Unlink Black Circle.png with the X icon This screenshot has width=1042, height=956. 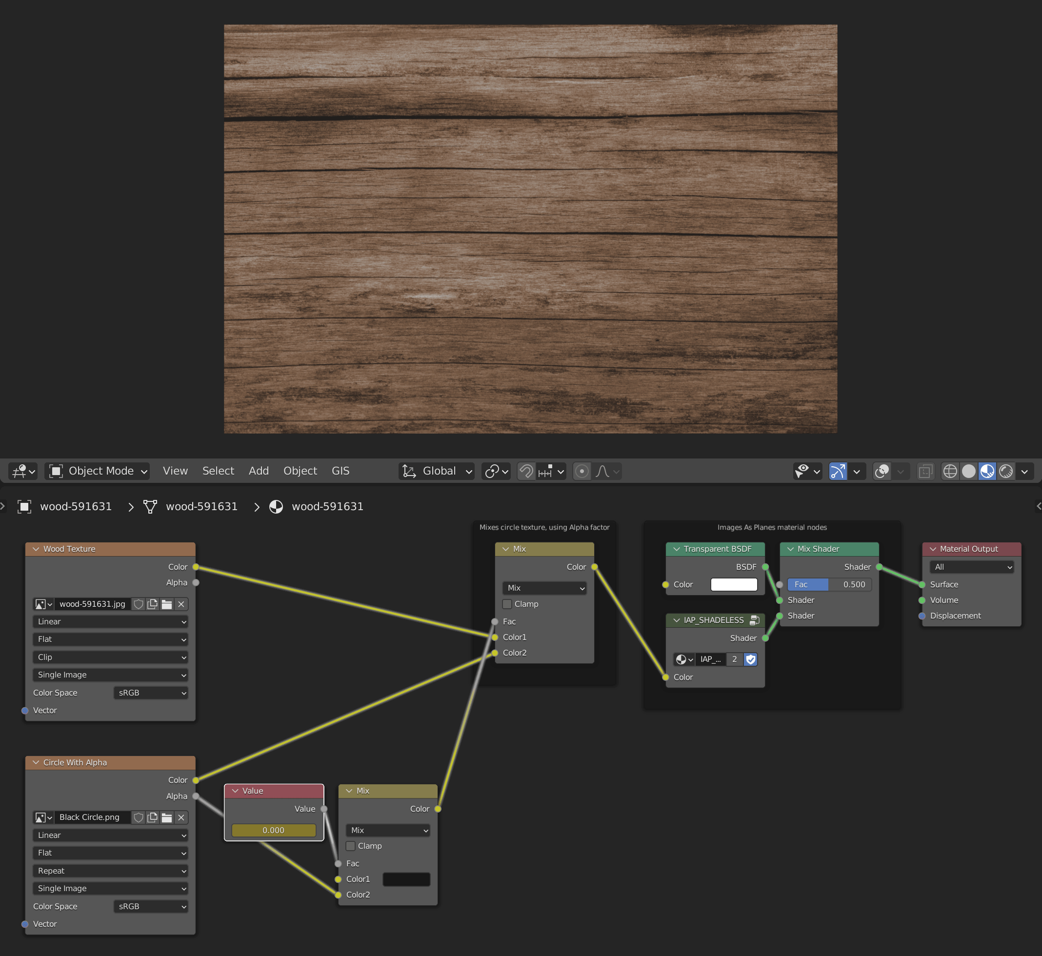click(x=181, y=817)
